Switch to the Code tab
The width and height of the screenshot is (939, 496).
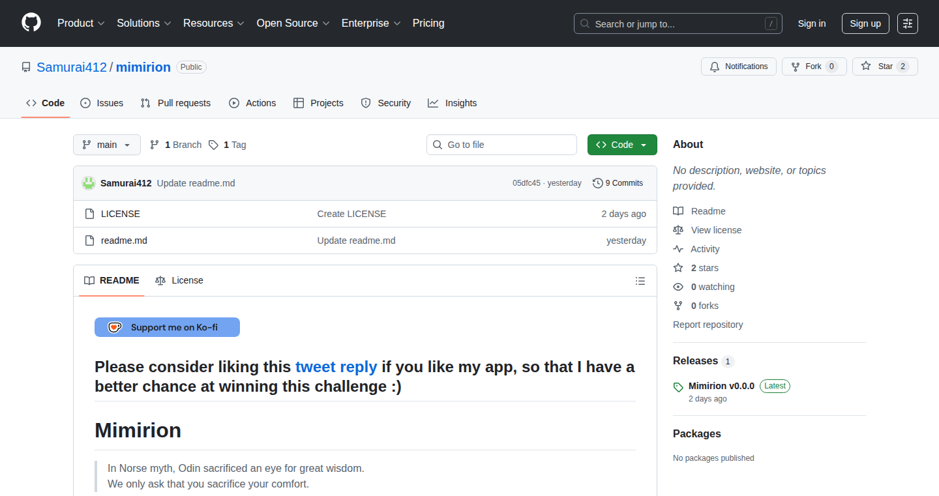(x=46, y=103)
